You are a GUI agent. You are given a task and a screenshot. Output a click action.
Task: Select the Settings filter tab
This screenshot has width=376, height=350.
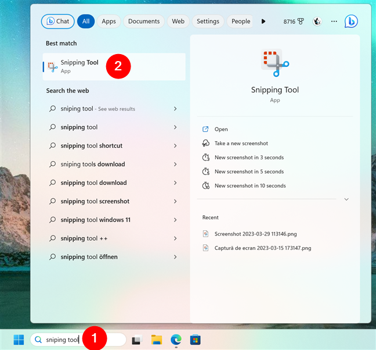click(208, 22)
